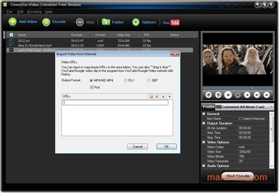The image size is (279, 193).
Task: Click in the URL text input field
Action: point(116,103)
